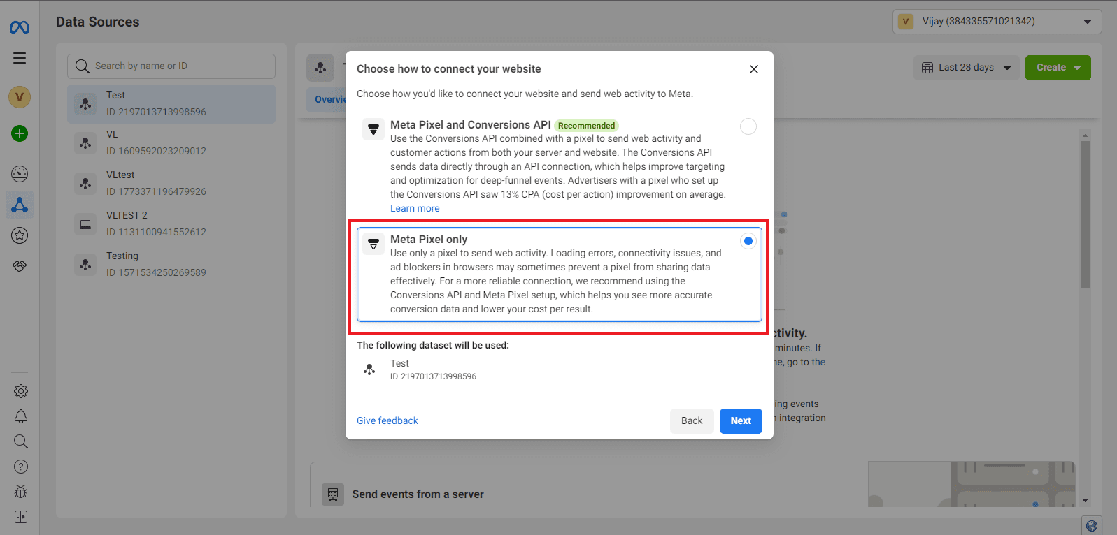
Task: Click the bug report icon
Action: pyautogui.click(x=21, y=492)
